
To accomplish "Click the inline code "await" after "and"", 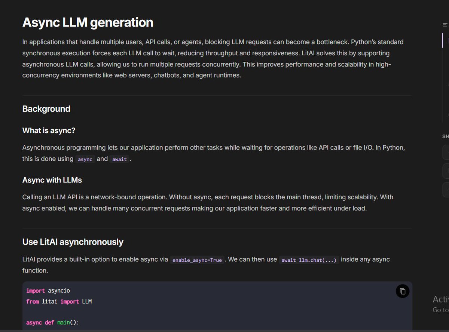I will [119, 159].
